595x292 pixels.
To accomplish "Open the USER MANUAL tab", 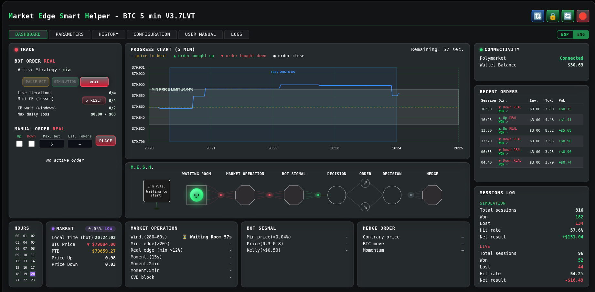I will [x=200, y=35].
